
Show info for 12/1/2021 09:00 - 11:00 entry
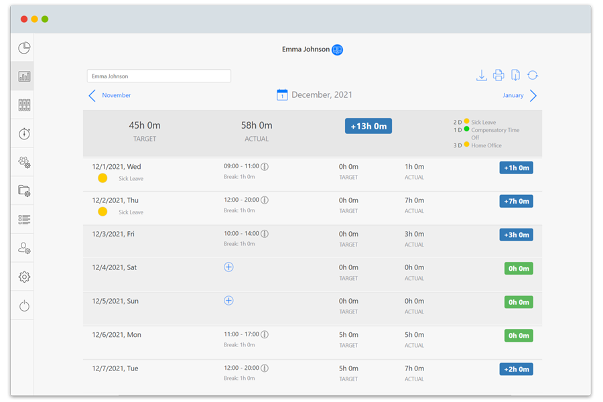265,167
